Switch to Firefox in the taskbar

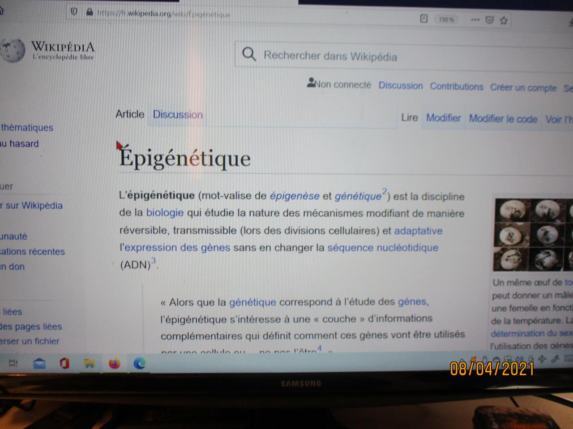[115, 364]
